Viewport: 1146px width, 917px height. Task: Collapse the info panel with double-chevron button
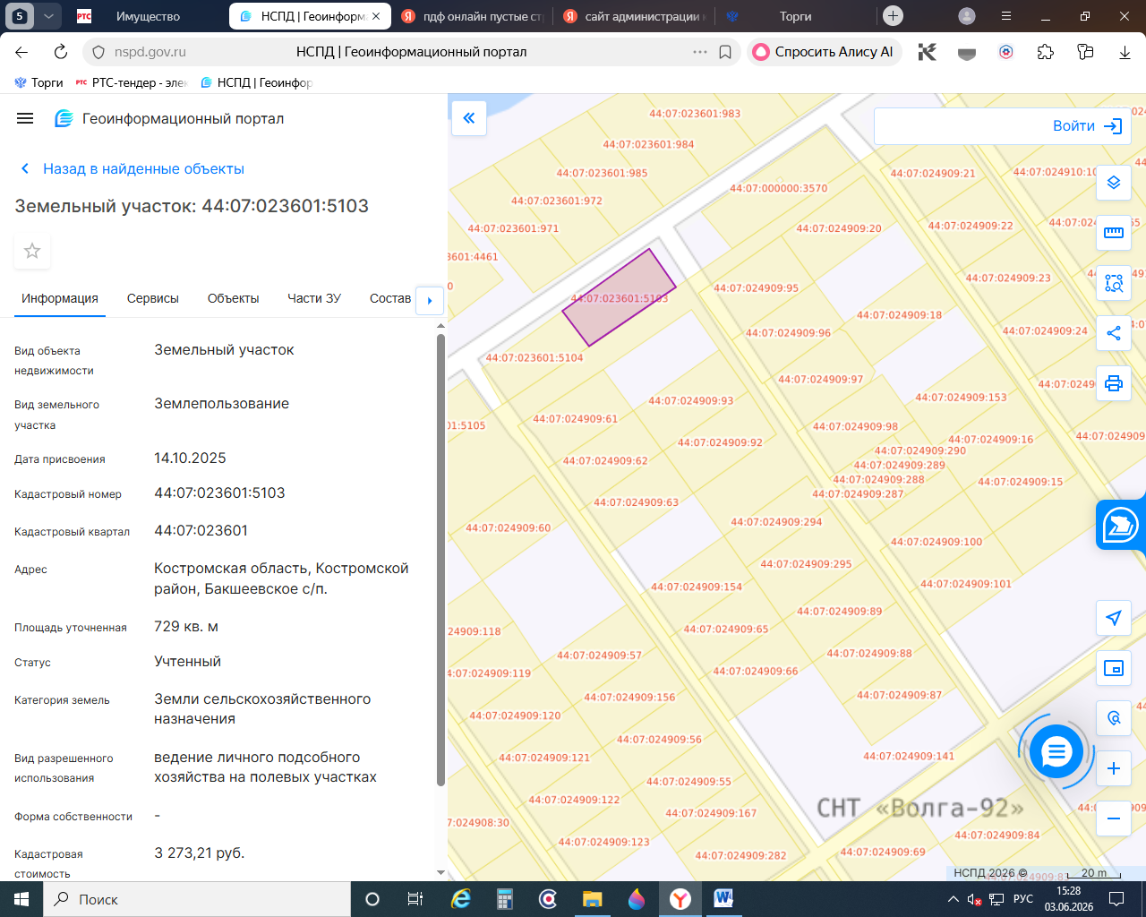(x=469, y=118)
